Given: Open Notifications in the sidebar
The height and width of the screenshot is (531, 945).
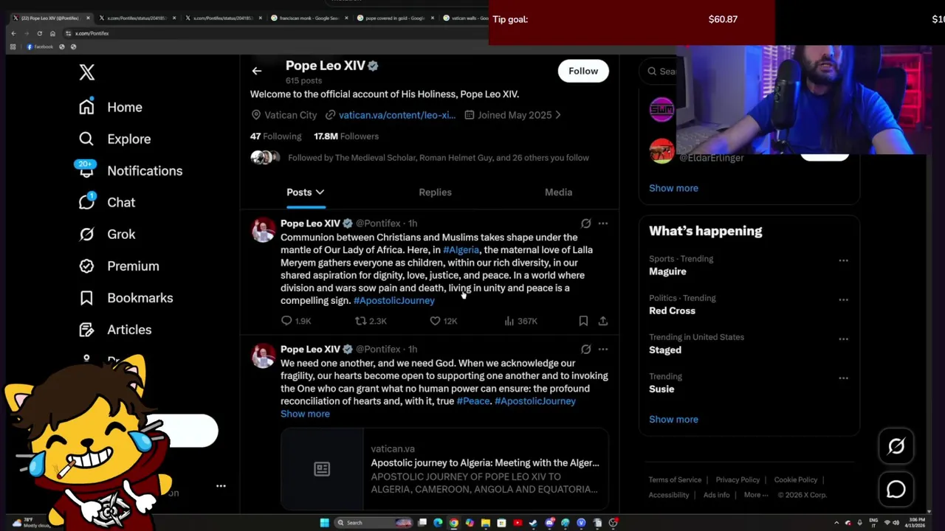Looking at the screenshot, I should [x=130, y=170].
